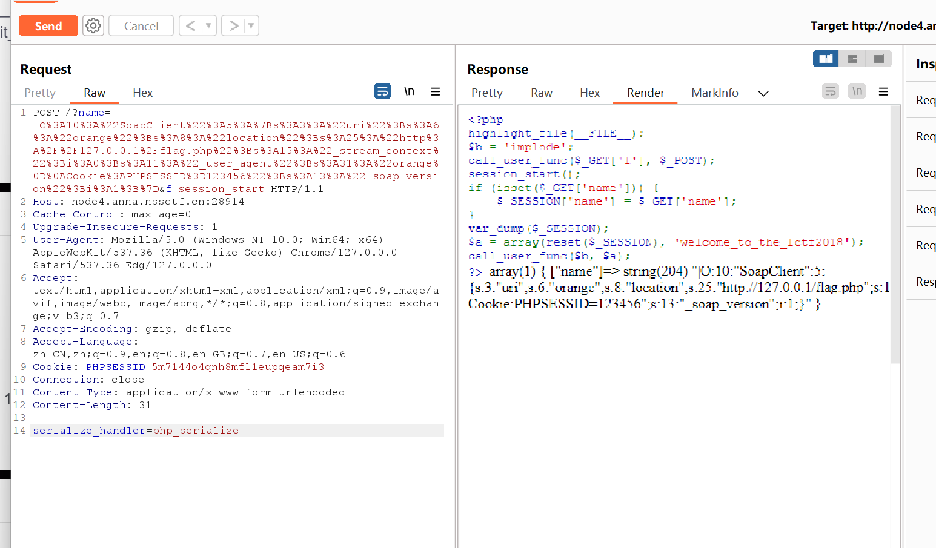936x548 pixels.
Task: Open the MarkInfo tab in Response
Action: [x=715, y=93]
